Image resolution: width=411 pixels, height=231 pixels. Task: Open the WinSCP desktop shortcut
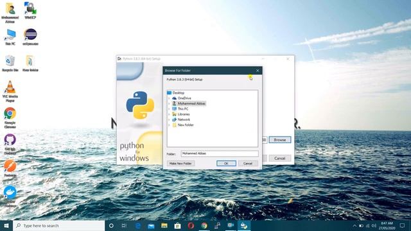pyautogui.click(x=30, y=10)
